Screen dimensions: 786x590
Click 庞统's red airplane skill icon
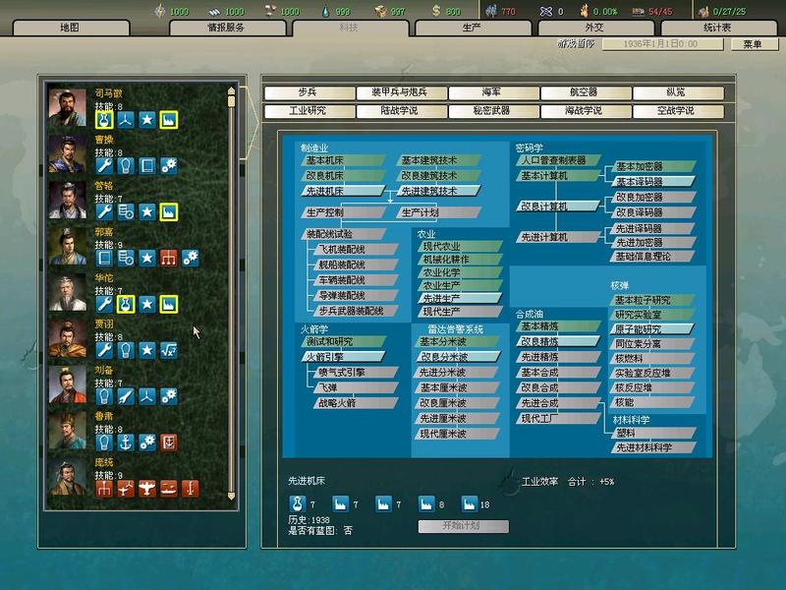(x=146, y=488)
